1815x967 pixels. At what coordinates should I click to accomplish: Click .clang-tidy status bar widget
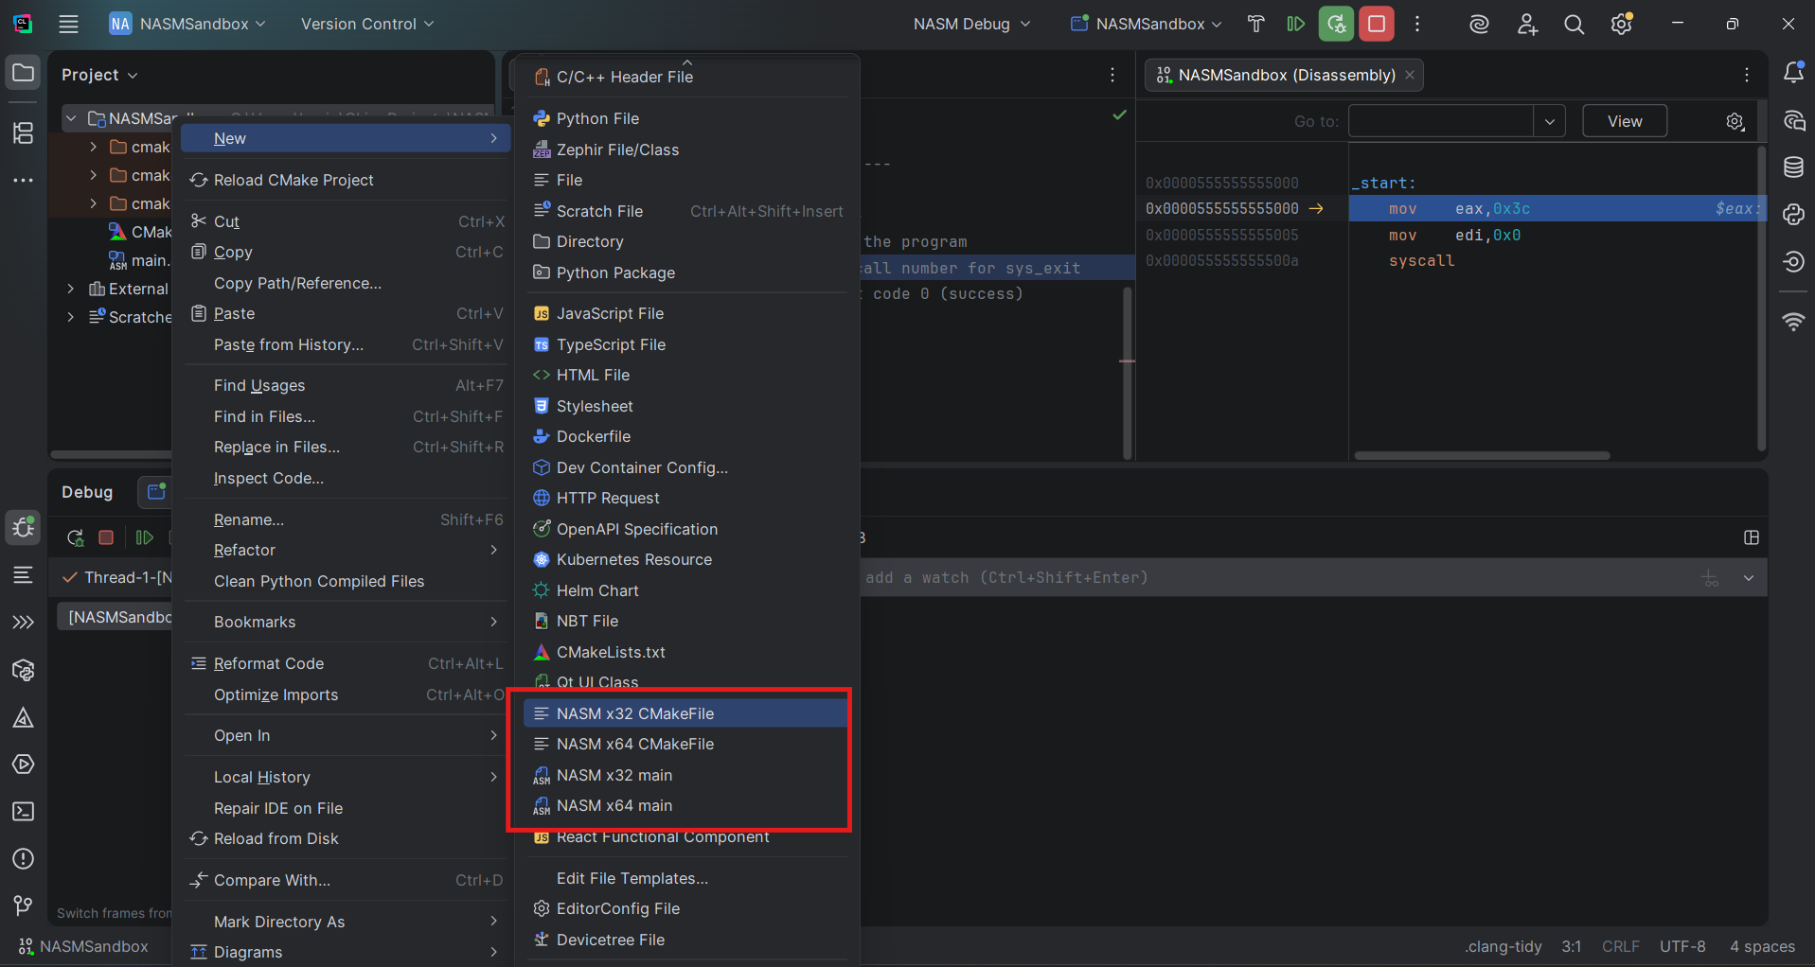(x=1503, y=946)
